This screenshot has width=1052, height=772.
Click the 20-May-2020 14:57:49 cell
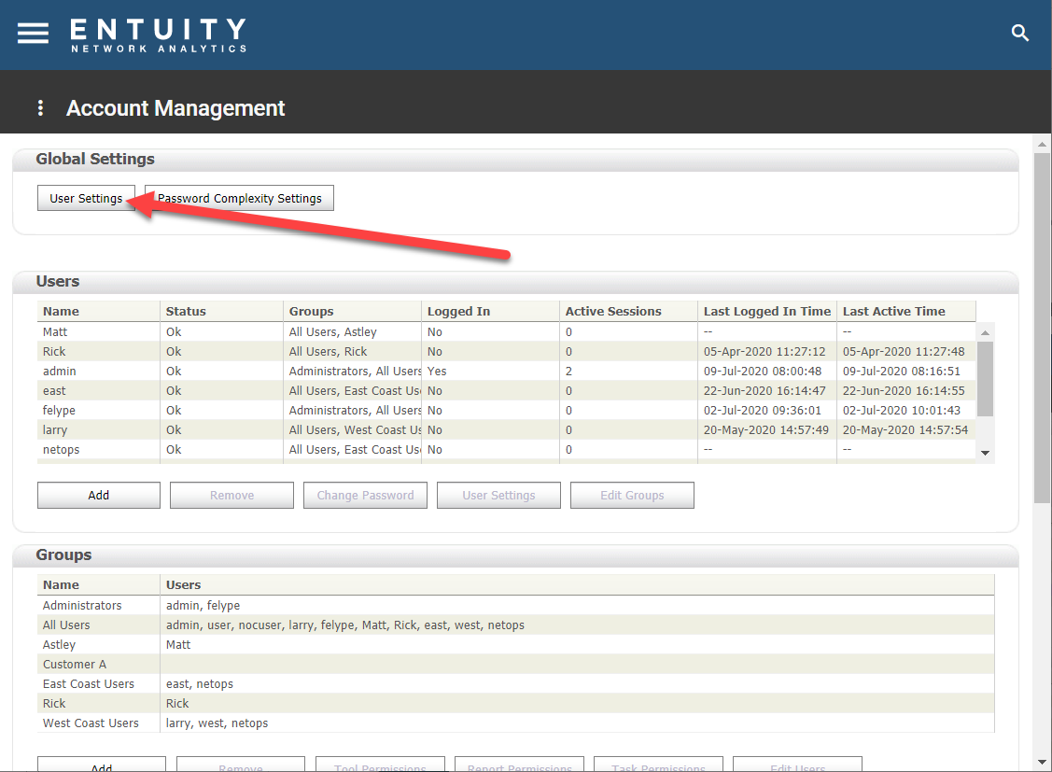[x=765, y=430]
